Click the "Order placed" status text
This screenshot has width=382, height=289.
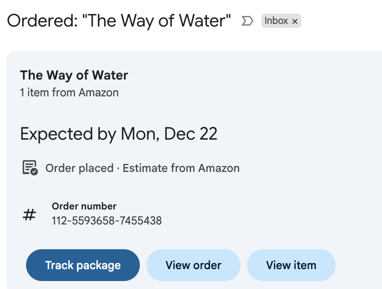(x=79, y=168)
